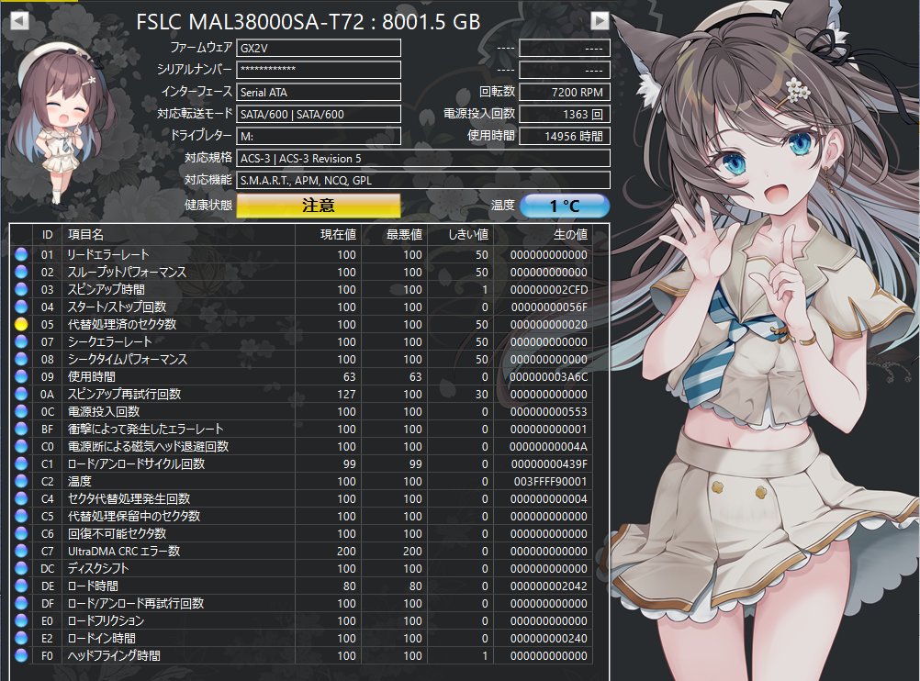The height and width of the screenshot is (681, 920).
Task: Click status orb for 08 シークタイムパフォーマンス
Action: tap(21, 359)
